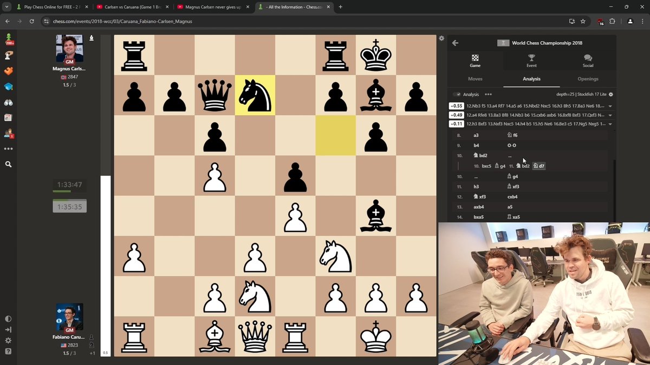
Task: Click the Search magnifier in the sidebar
Action: (x=9, y=165)
